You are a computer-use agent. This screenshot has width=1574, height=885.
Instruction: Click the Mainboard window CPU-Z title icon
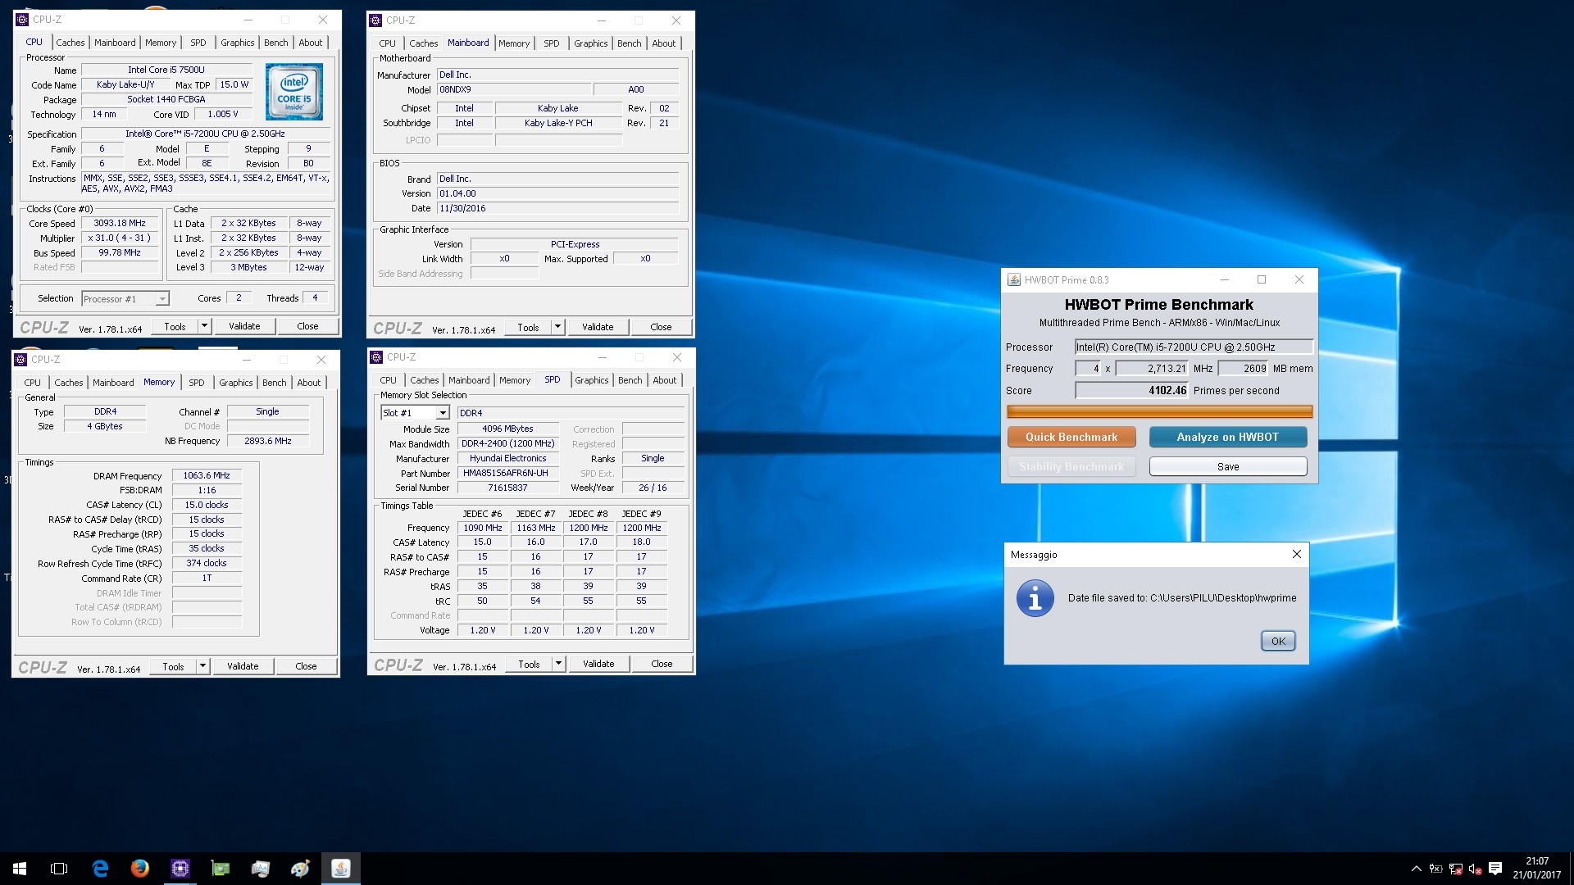[376, 20]
